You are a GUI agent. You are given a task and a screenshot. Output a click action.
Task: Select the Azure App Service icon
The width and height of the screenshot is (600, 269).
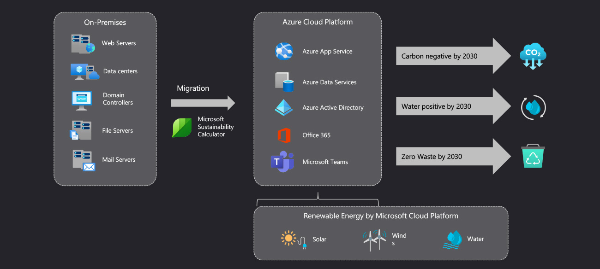click(284, 51)
